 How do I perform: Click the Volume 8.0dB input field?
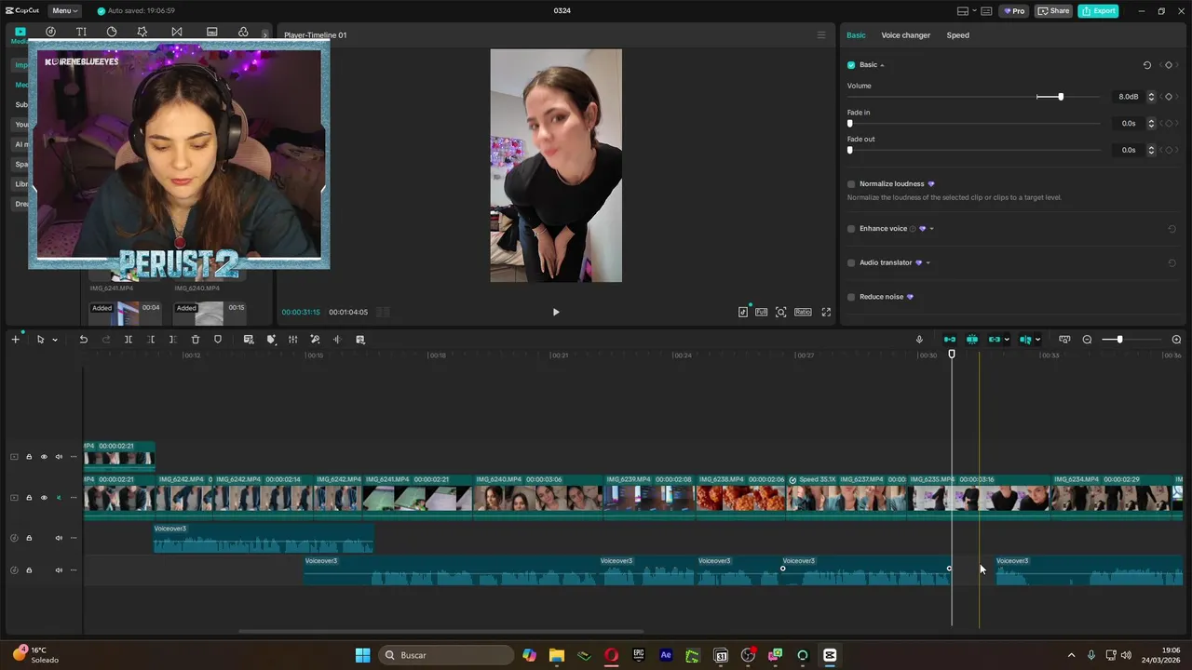click(x=1129, y=97)
